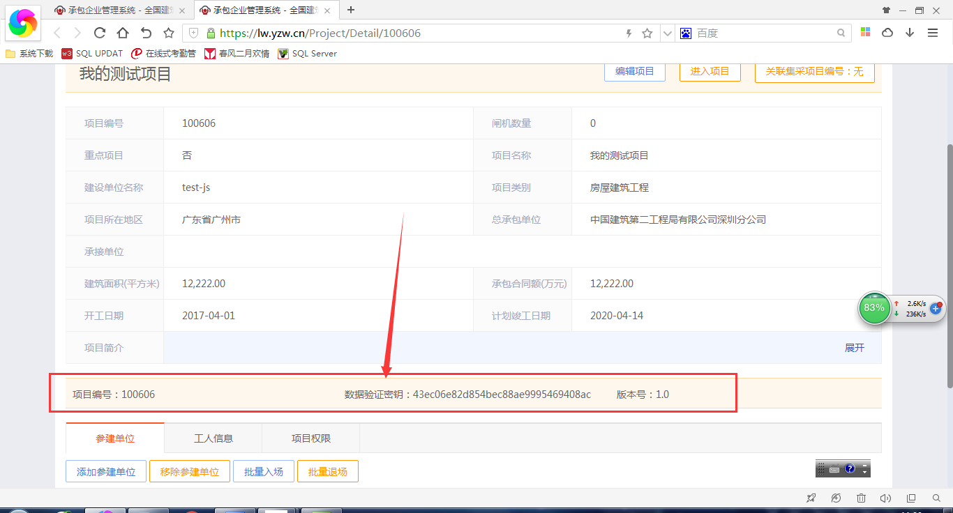Click the trash bin icon in status bar
The height and width of the screenshot is (513, 953).
(x=862, y=498)
